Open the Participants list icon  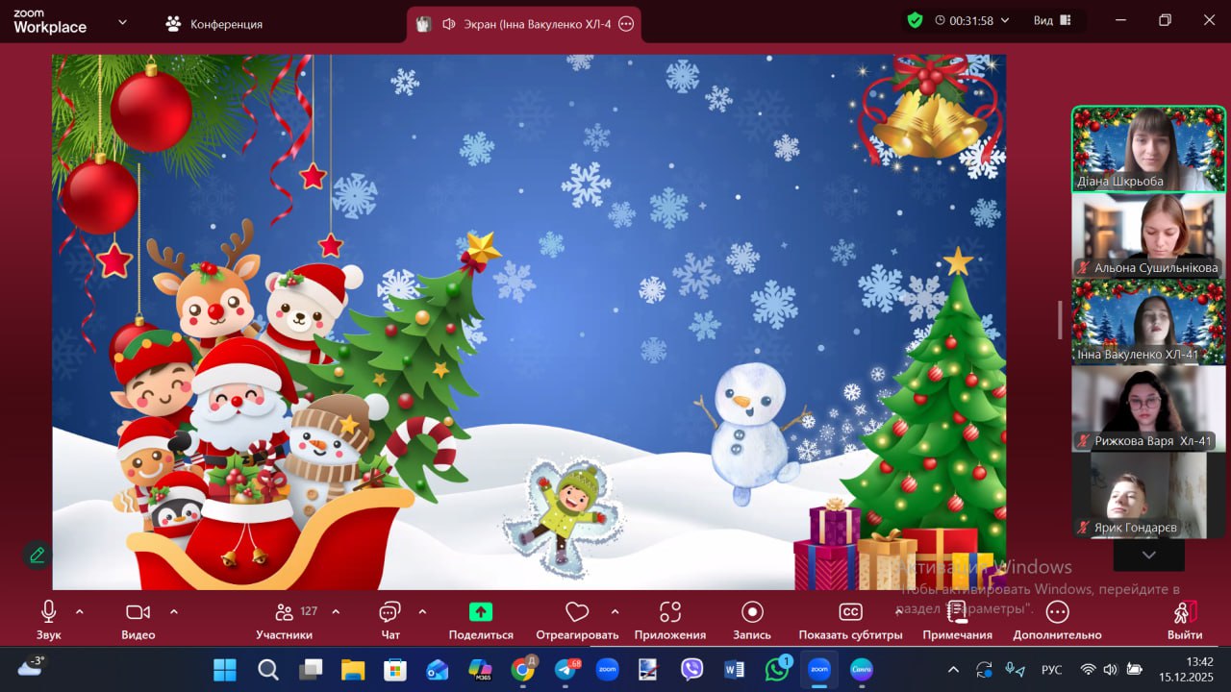285,612
